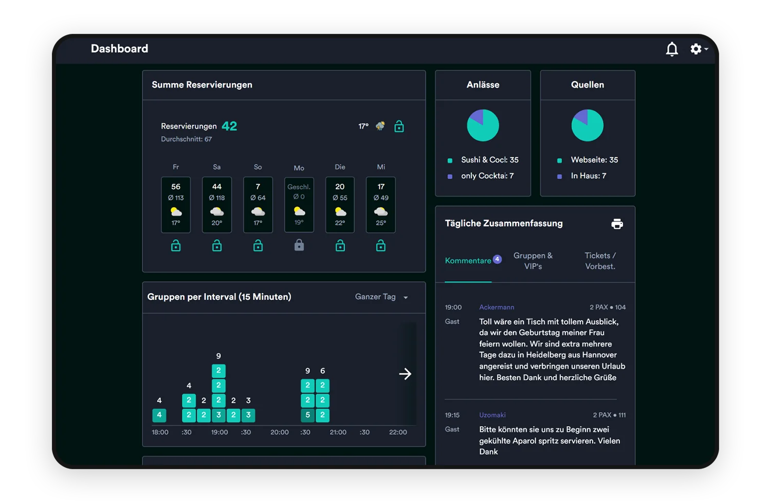Click the group block labeled 4 at 18:00
Image resolution: width=771 pixels, height=503 pixels.
(x=159, y=415)
